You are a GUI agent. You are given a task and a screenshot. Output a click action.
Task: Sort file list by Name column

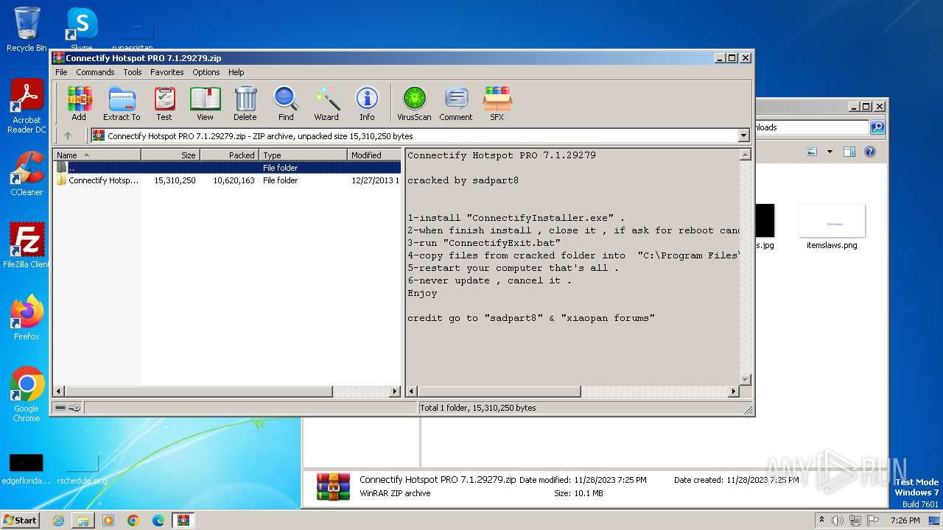coord(97,155)
